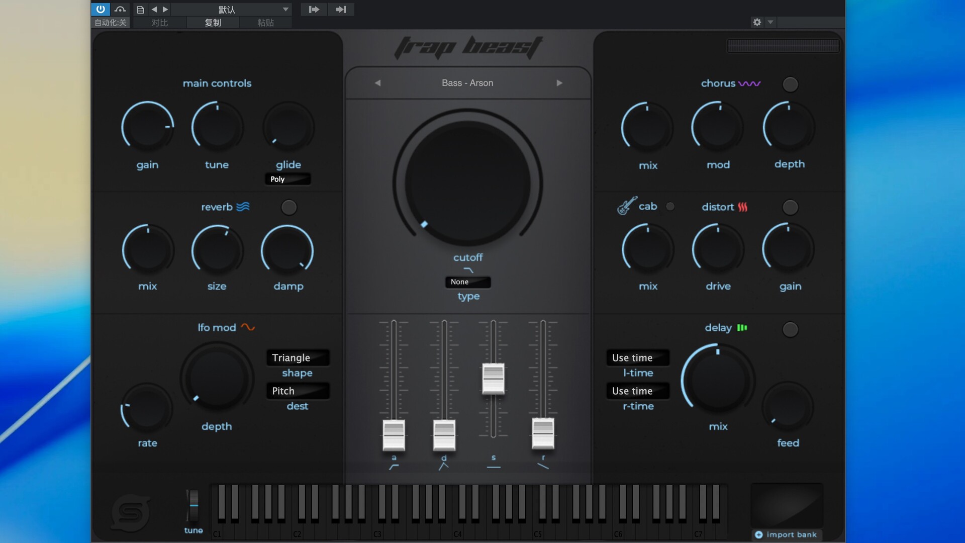
Task: Open the gear settings icon
Action: click(757, 22)
